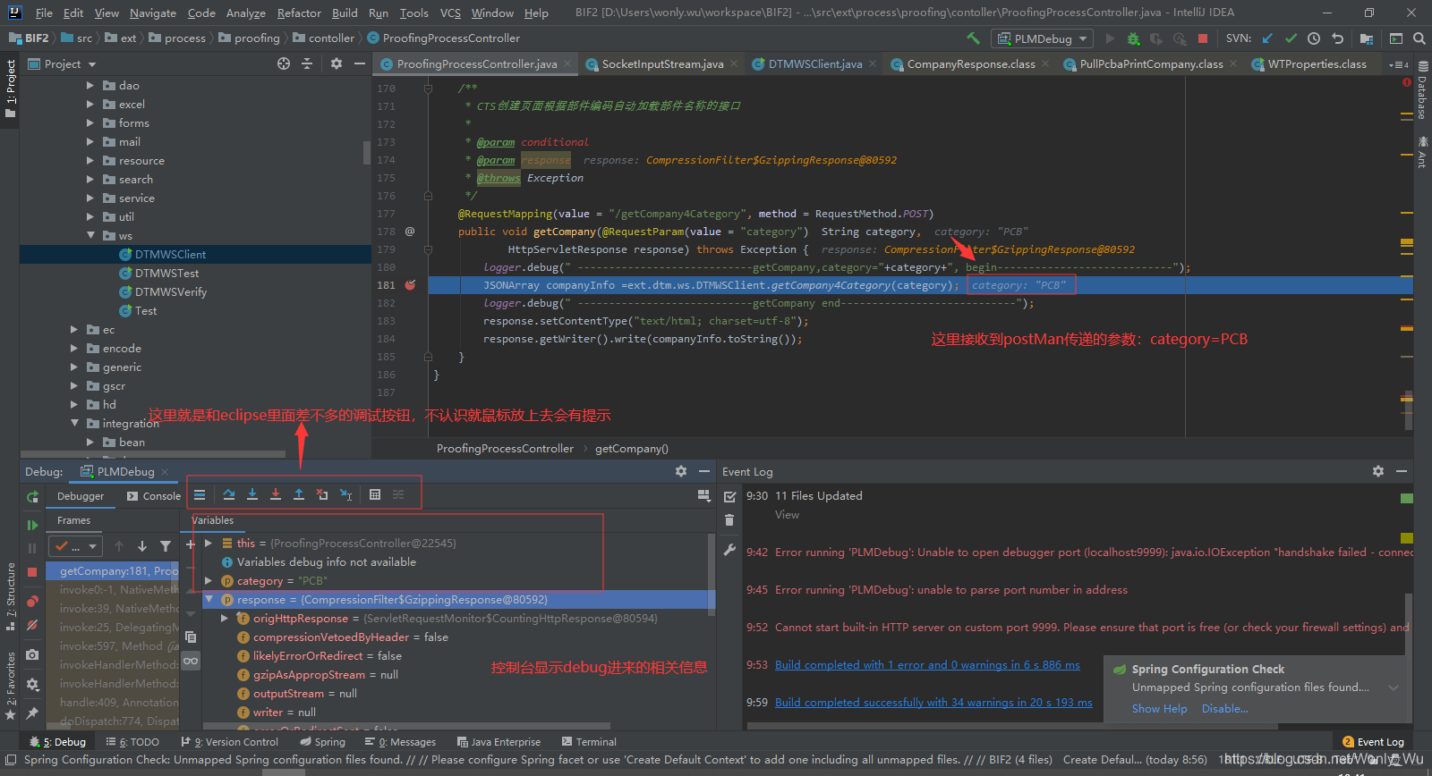Open the PLMDebug run configuration dropdown
Image resolution: width=1432 pixels, height=776 pixels.
[1043, 38]
